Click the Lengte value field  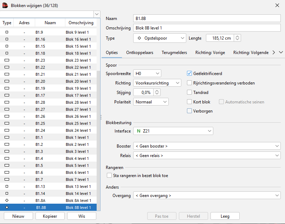click(220, 38)
